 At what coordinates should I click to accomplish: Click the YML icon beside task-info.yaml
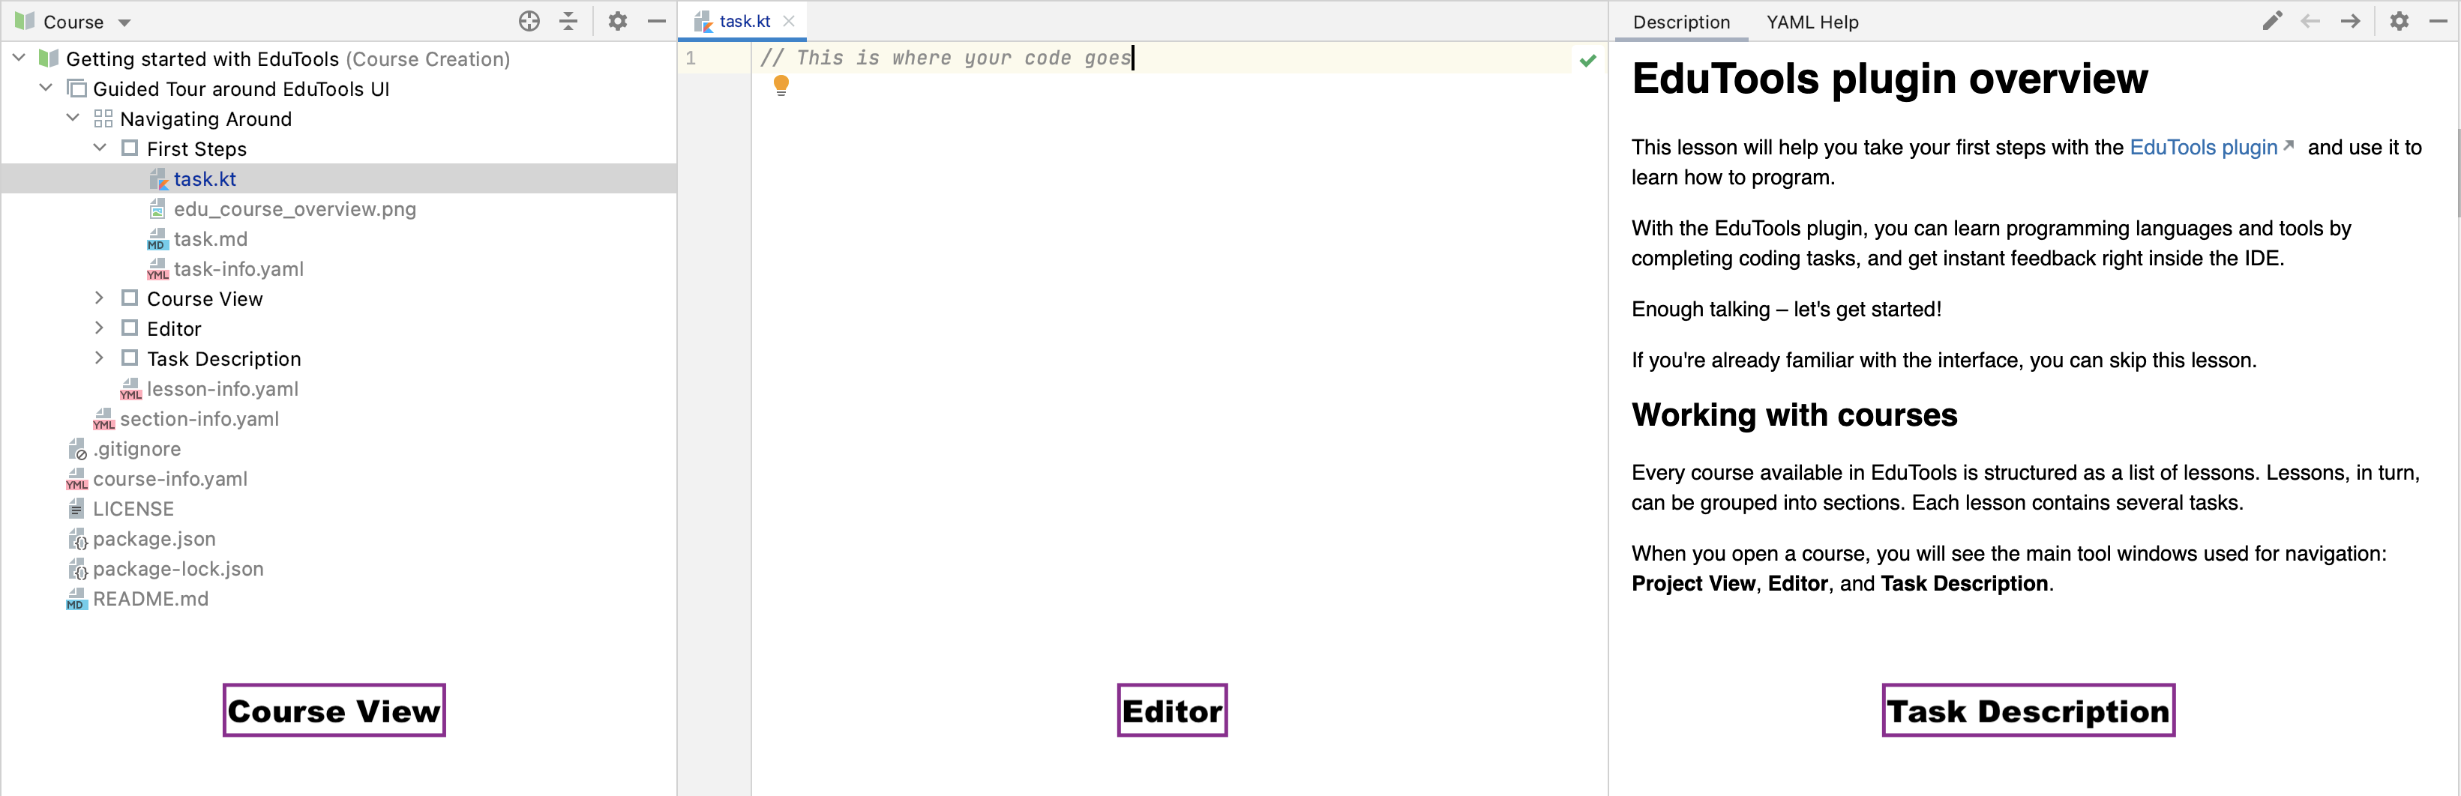point(157,268)
